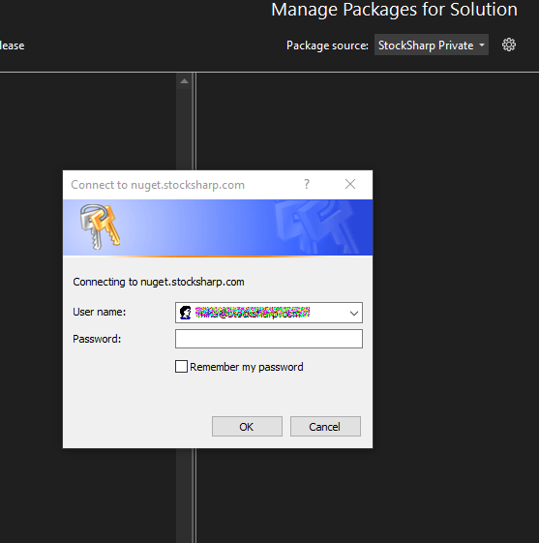Click the splitter between list and details panes
The height and width of the screenshot is (543, 539).
tap(195, 121)
